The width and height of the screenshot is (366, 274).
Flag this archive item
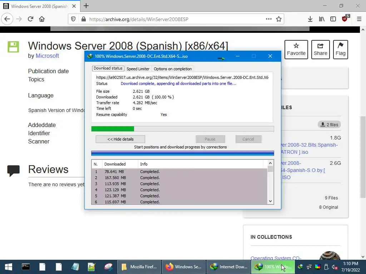point(341,49)
